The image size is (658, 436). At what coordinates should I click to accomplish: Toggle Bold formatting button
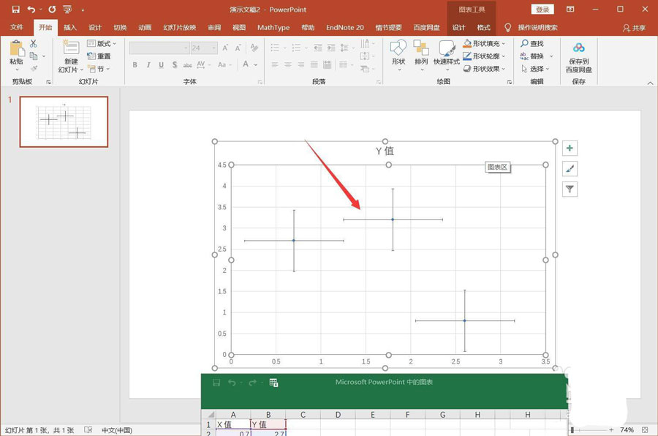(x=135, y=64)
